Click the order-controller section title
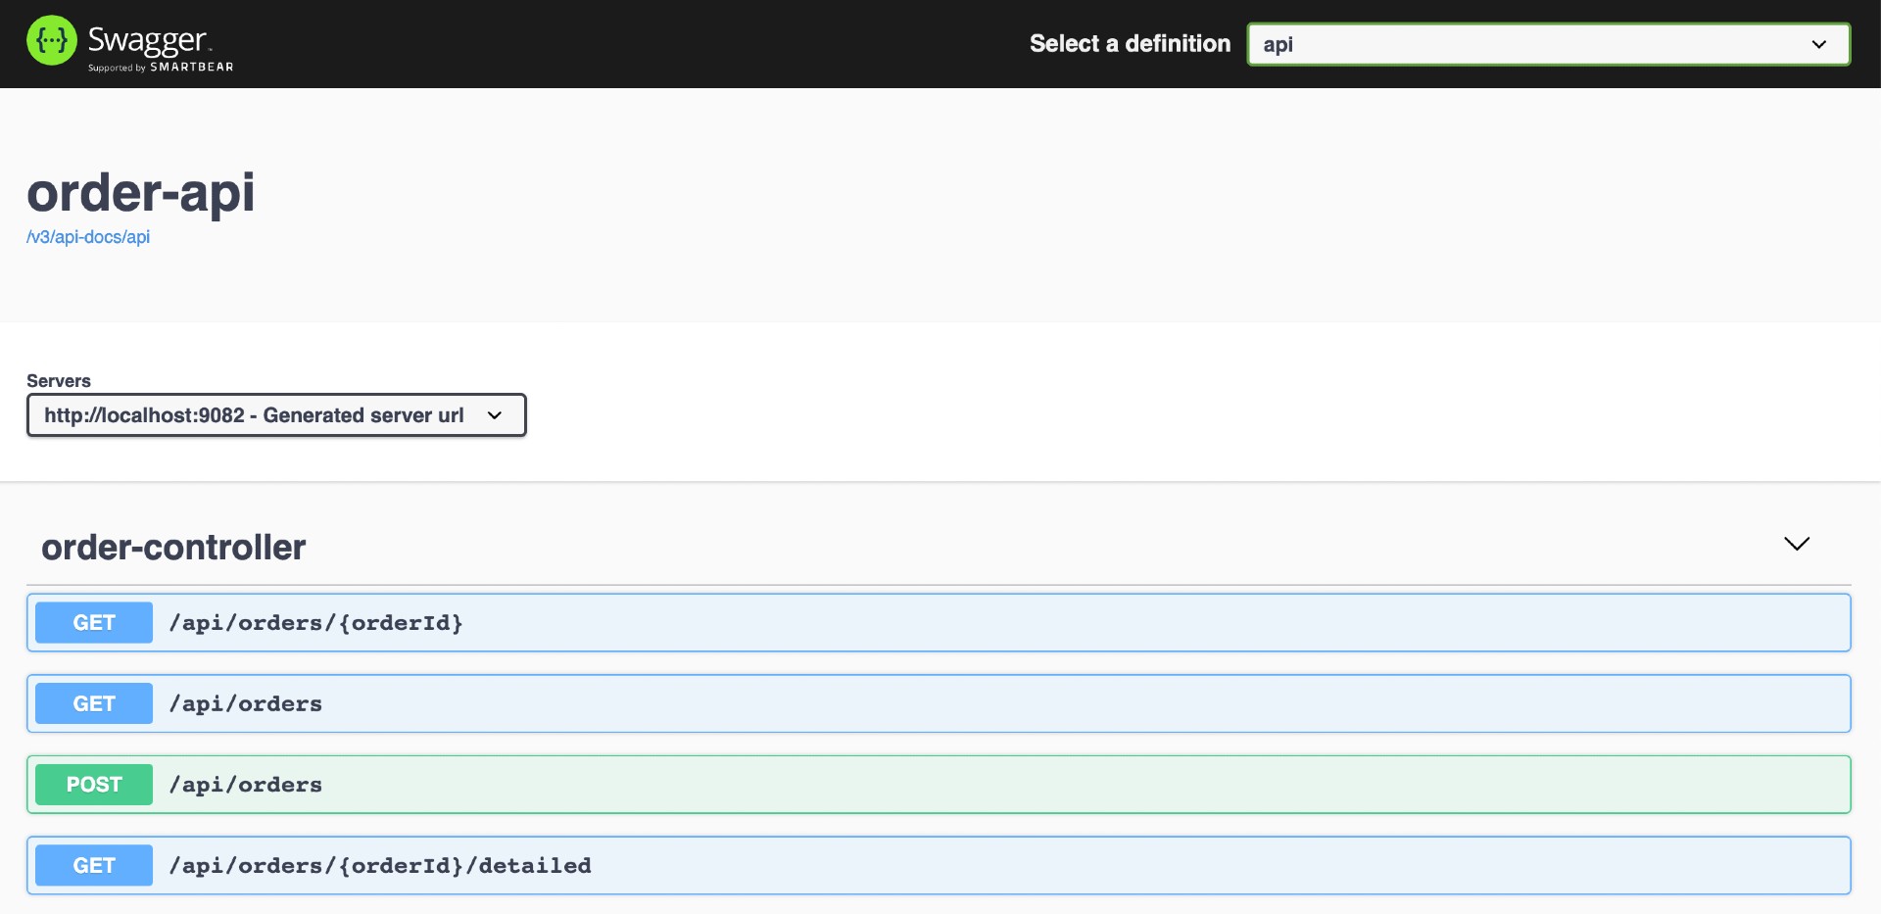 173,547
